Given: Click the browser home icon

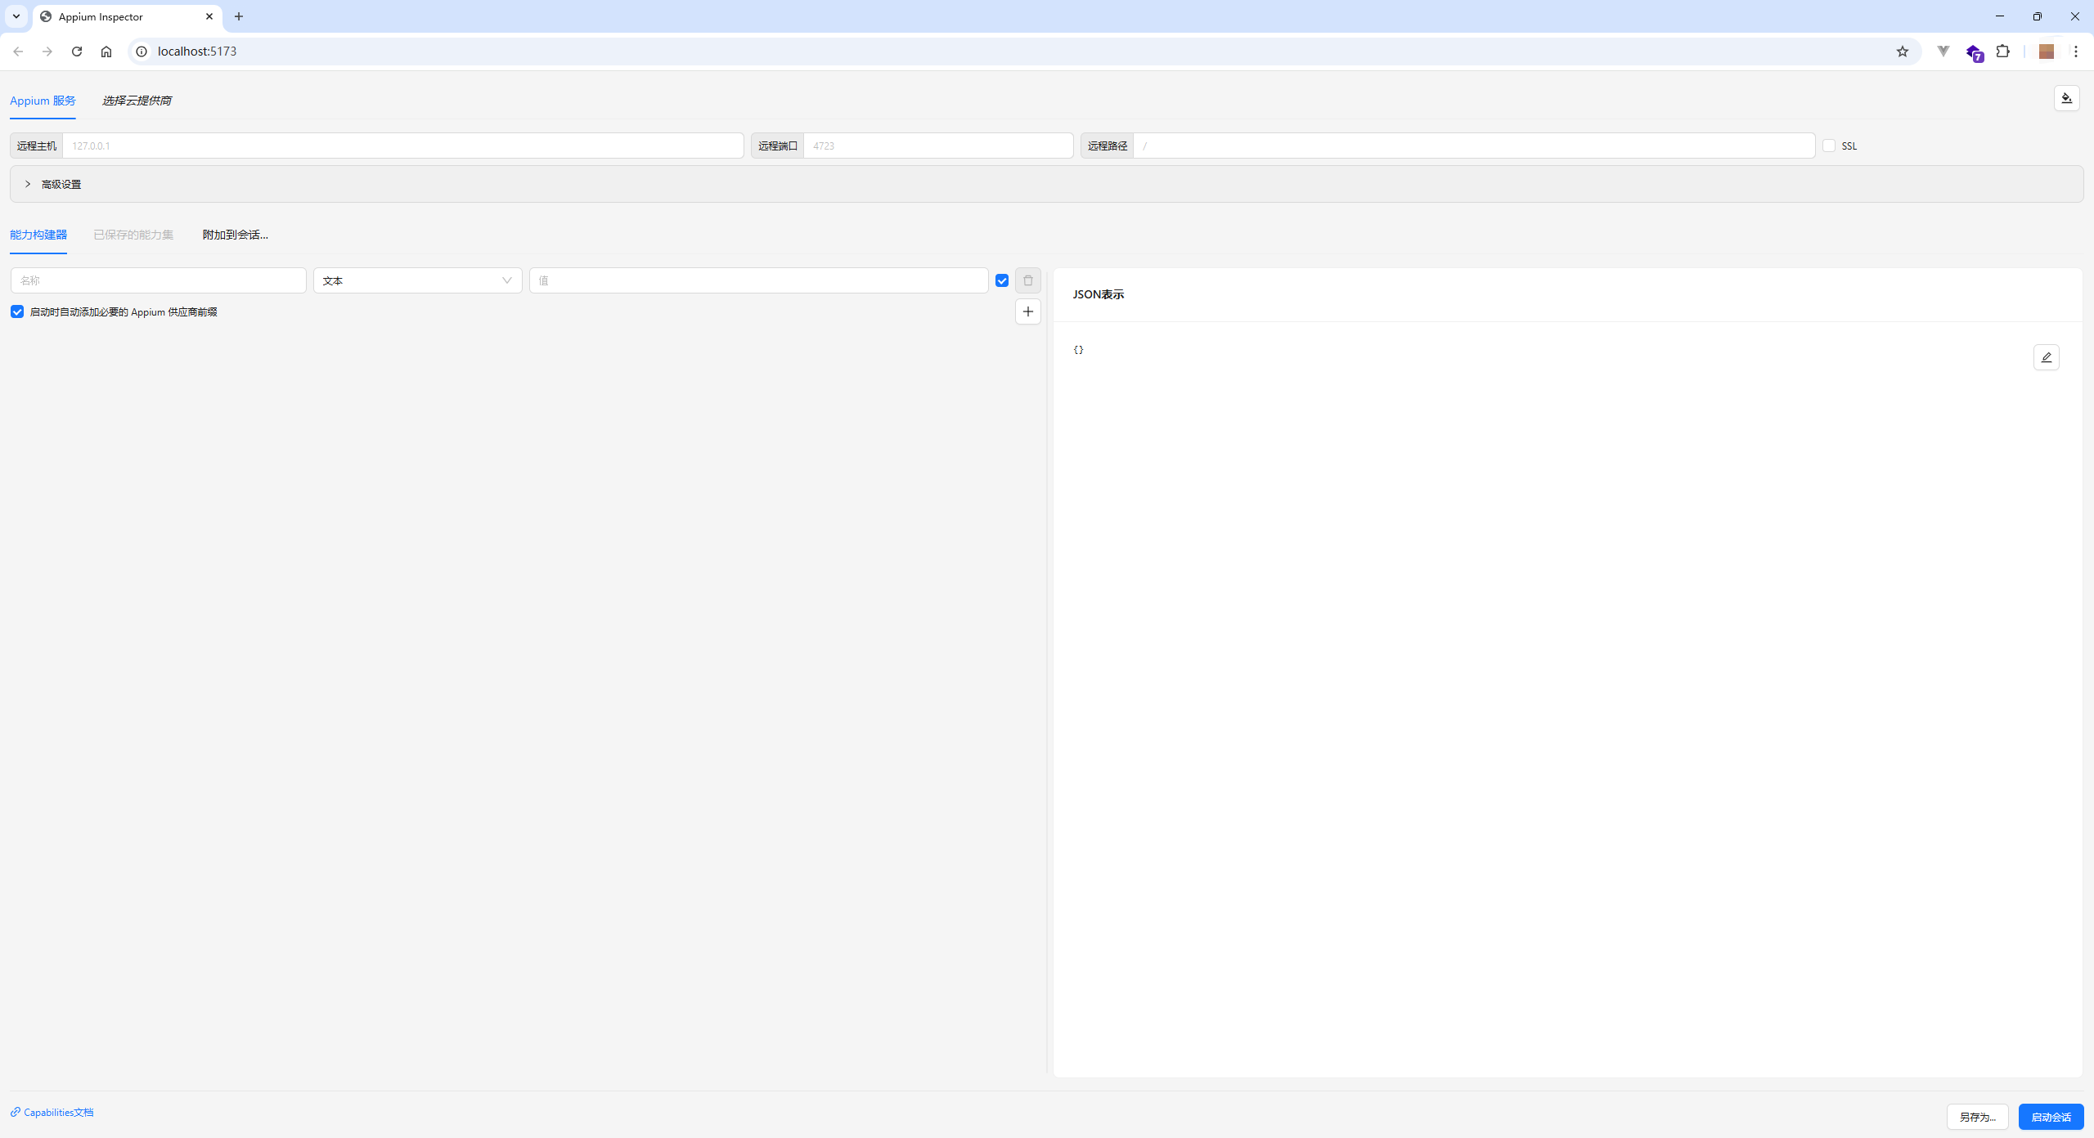Looking at the screenshot, I should (106, 52).
